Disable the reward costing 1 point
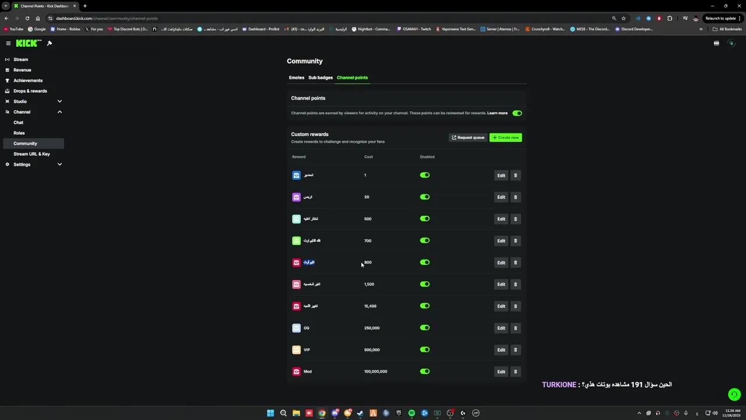 (425, 175)
